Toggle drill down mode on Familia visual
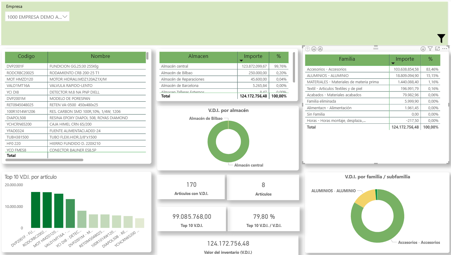 (423, 49)
